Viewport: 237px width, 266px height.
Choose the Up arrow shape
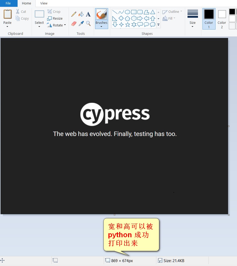pos(153,18)
